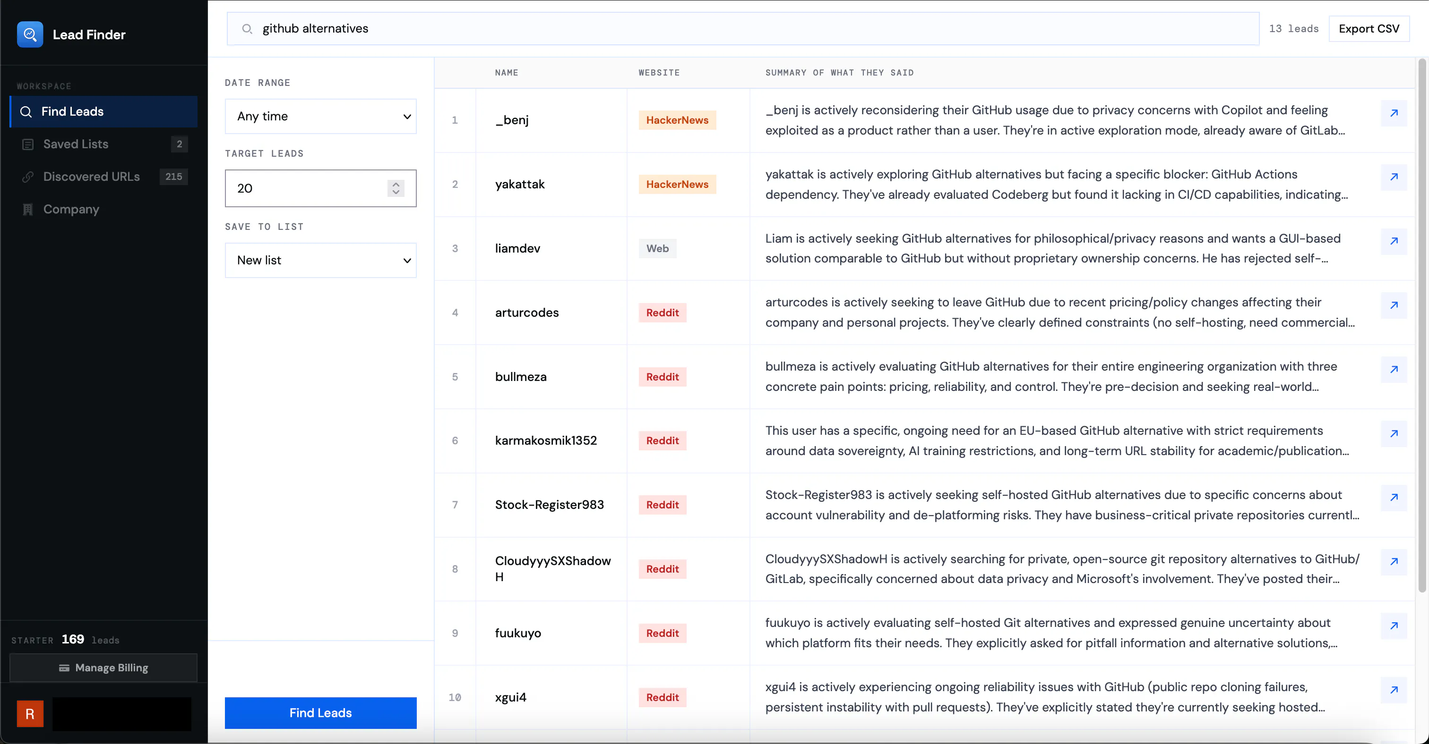Open Saved Lists in the sidebar

click(x=104, y=144)
